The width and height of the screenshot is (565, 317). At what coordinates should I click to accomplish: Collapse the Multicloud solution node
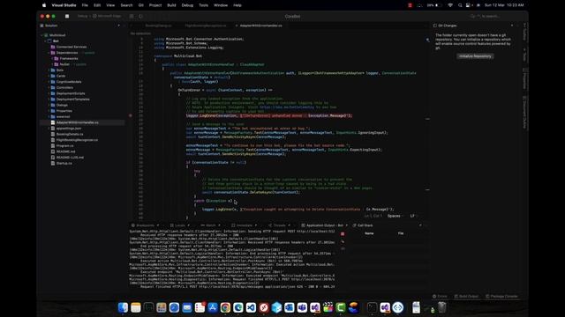42,35
